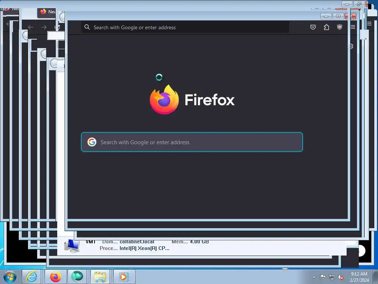Go forward in the background Firefox window
The width and height of the screenshot is (378, 284).
[x=44, y=27]
